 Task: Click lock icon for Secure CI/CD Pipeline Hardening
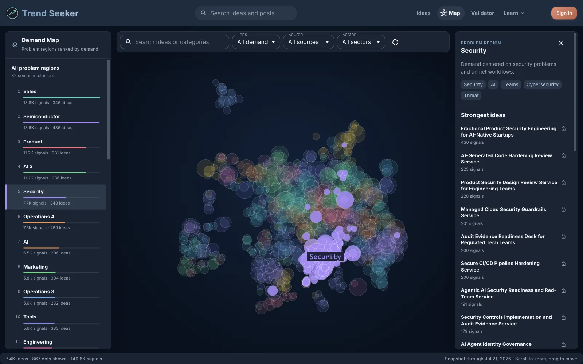pyautogui.click(x=563, y=264)
